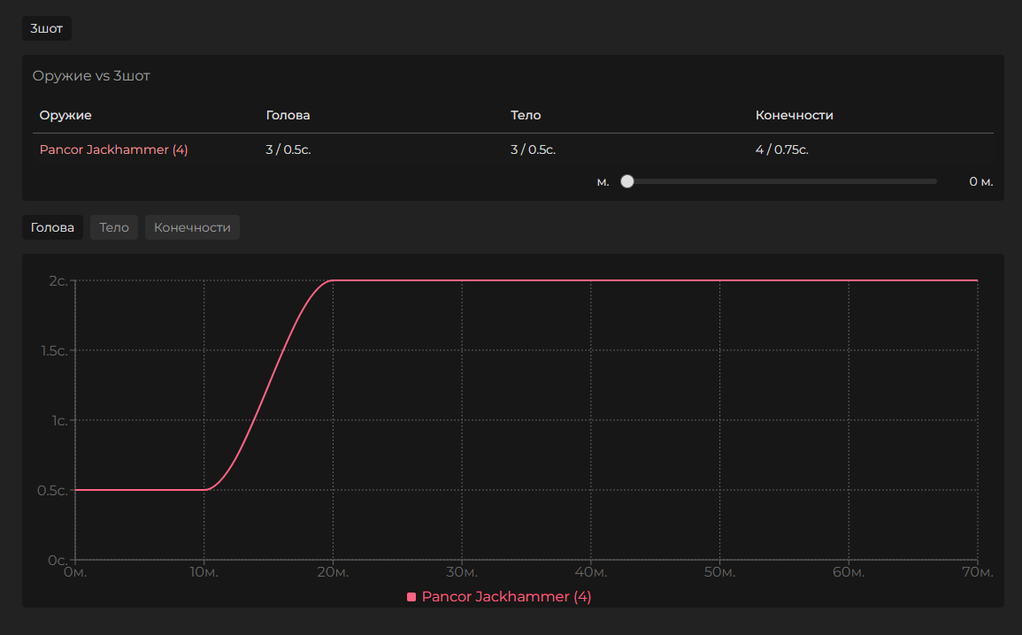Toggle Pancor Jackhammer (4) legend label

click(x=506, y=597)
